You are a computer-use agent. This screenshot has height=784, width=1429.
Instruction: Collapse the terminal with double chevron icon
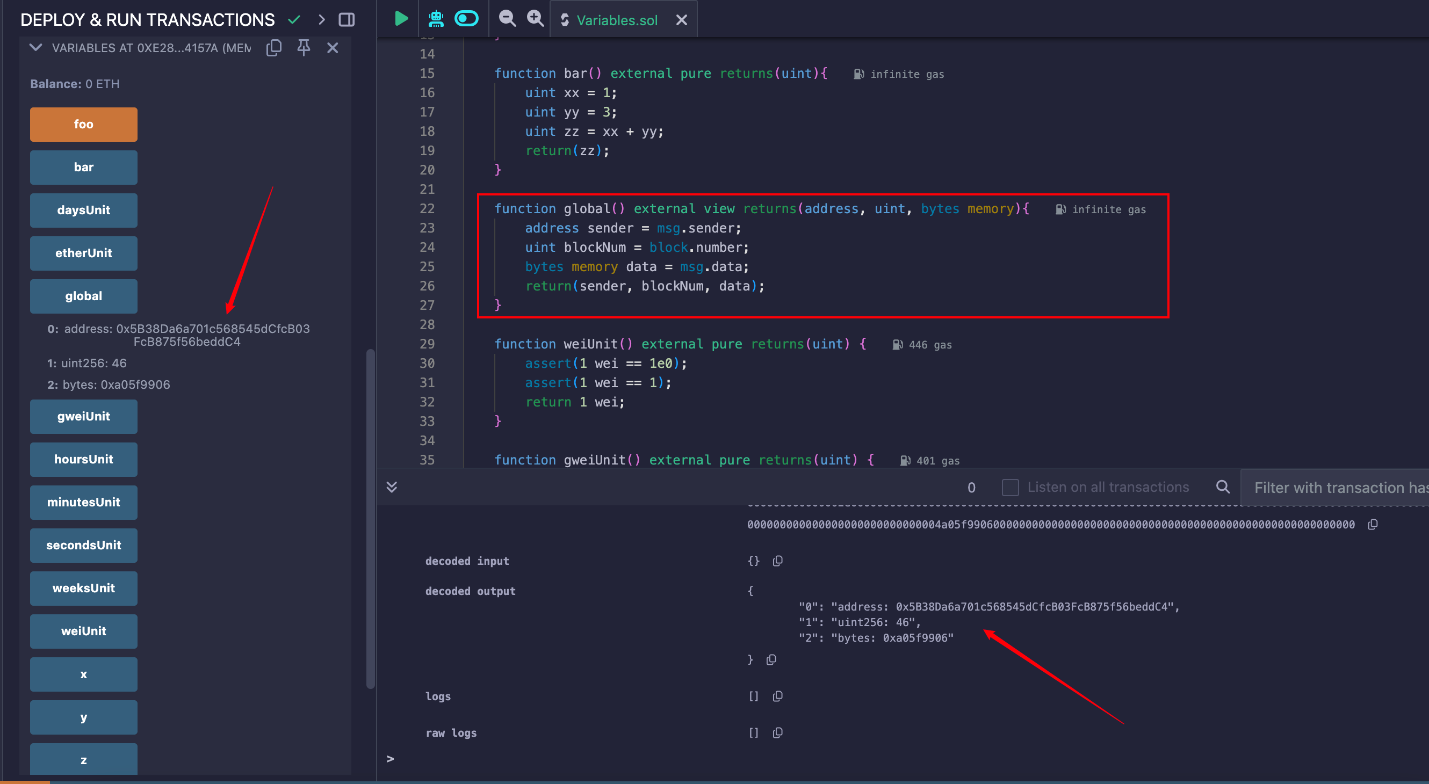point(392,488)
